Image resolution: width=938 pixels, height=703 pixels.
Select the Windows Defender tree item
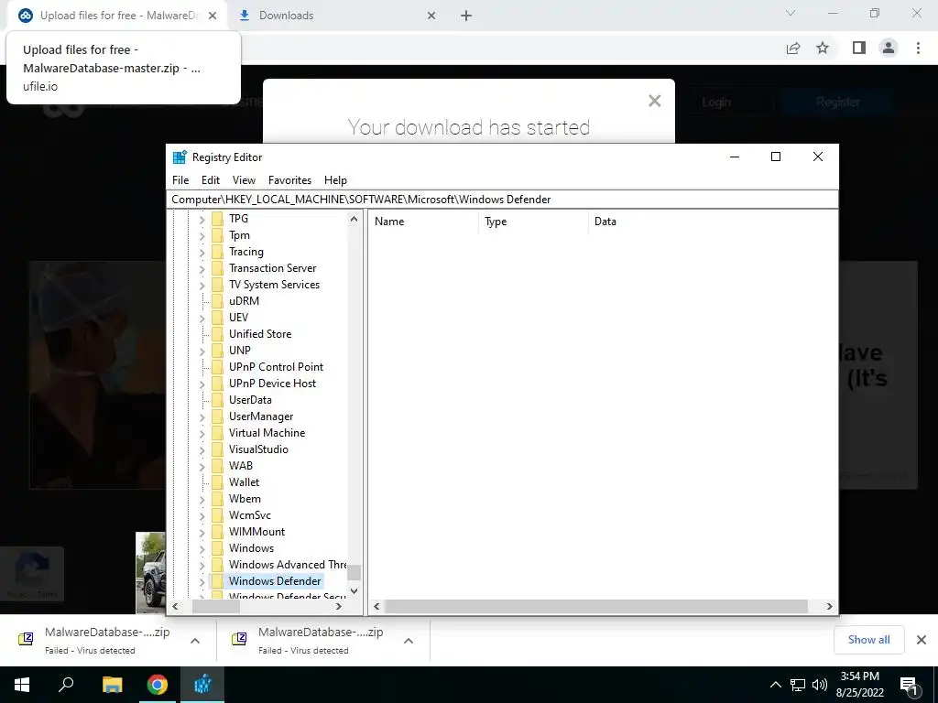click(x=275, y=580)
